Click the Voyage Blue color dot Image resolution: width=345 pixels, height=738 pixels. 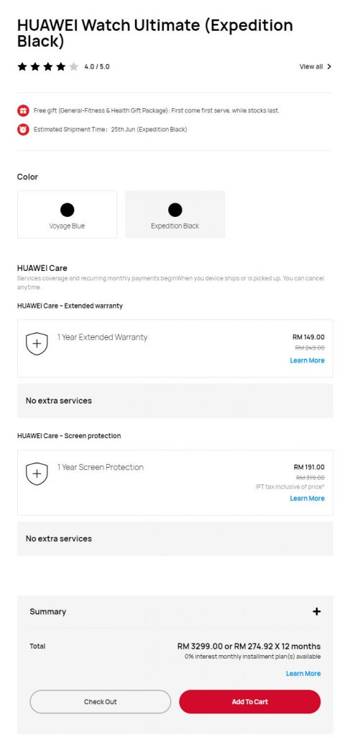(x=67, y=210)
